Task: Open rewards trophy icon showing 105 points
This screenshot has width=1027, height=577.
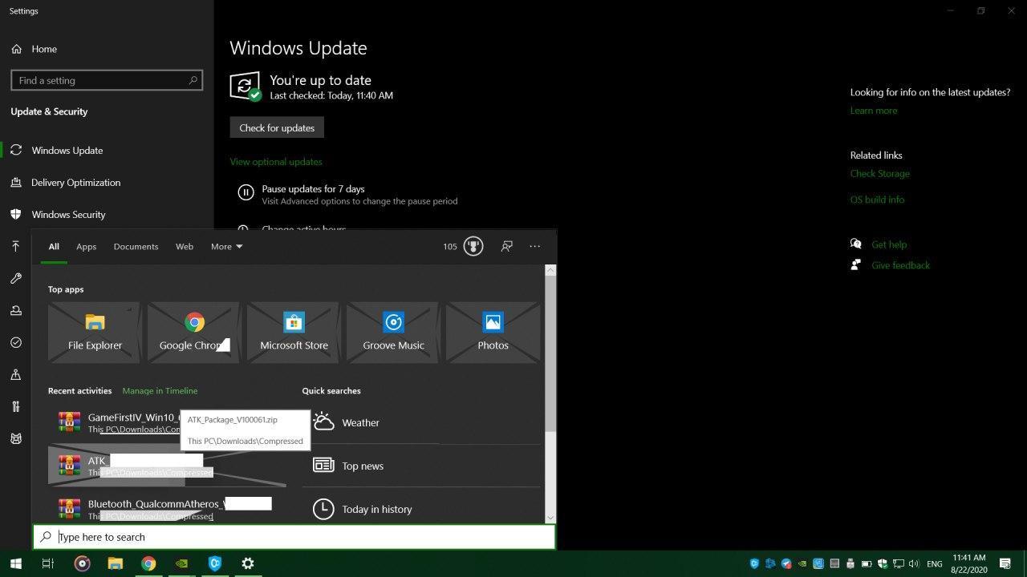Action: (x=473, y=246)
